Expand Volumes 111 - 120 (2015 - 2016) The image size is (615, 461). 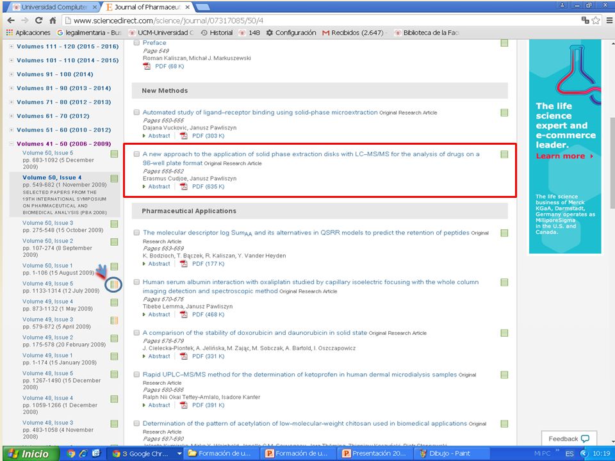12,46
